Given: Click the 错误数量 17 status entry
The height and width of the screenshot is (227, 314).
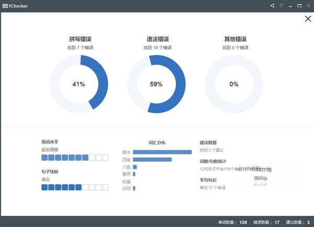Looking at the screenshot, I should [x=266, y=222].
